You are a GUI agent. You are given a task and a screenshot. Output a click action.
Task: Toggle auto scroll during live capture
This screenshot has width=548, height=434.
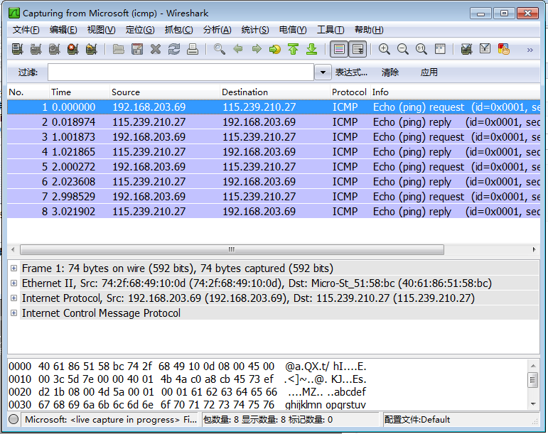tap(358, 49)
